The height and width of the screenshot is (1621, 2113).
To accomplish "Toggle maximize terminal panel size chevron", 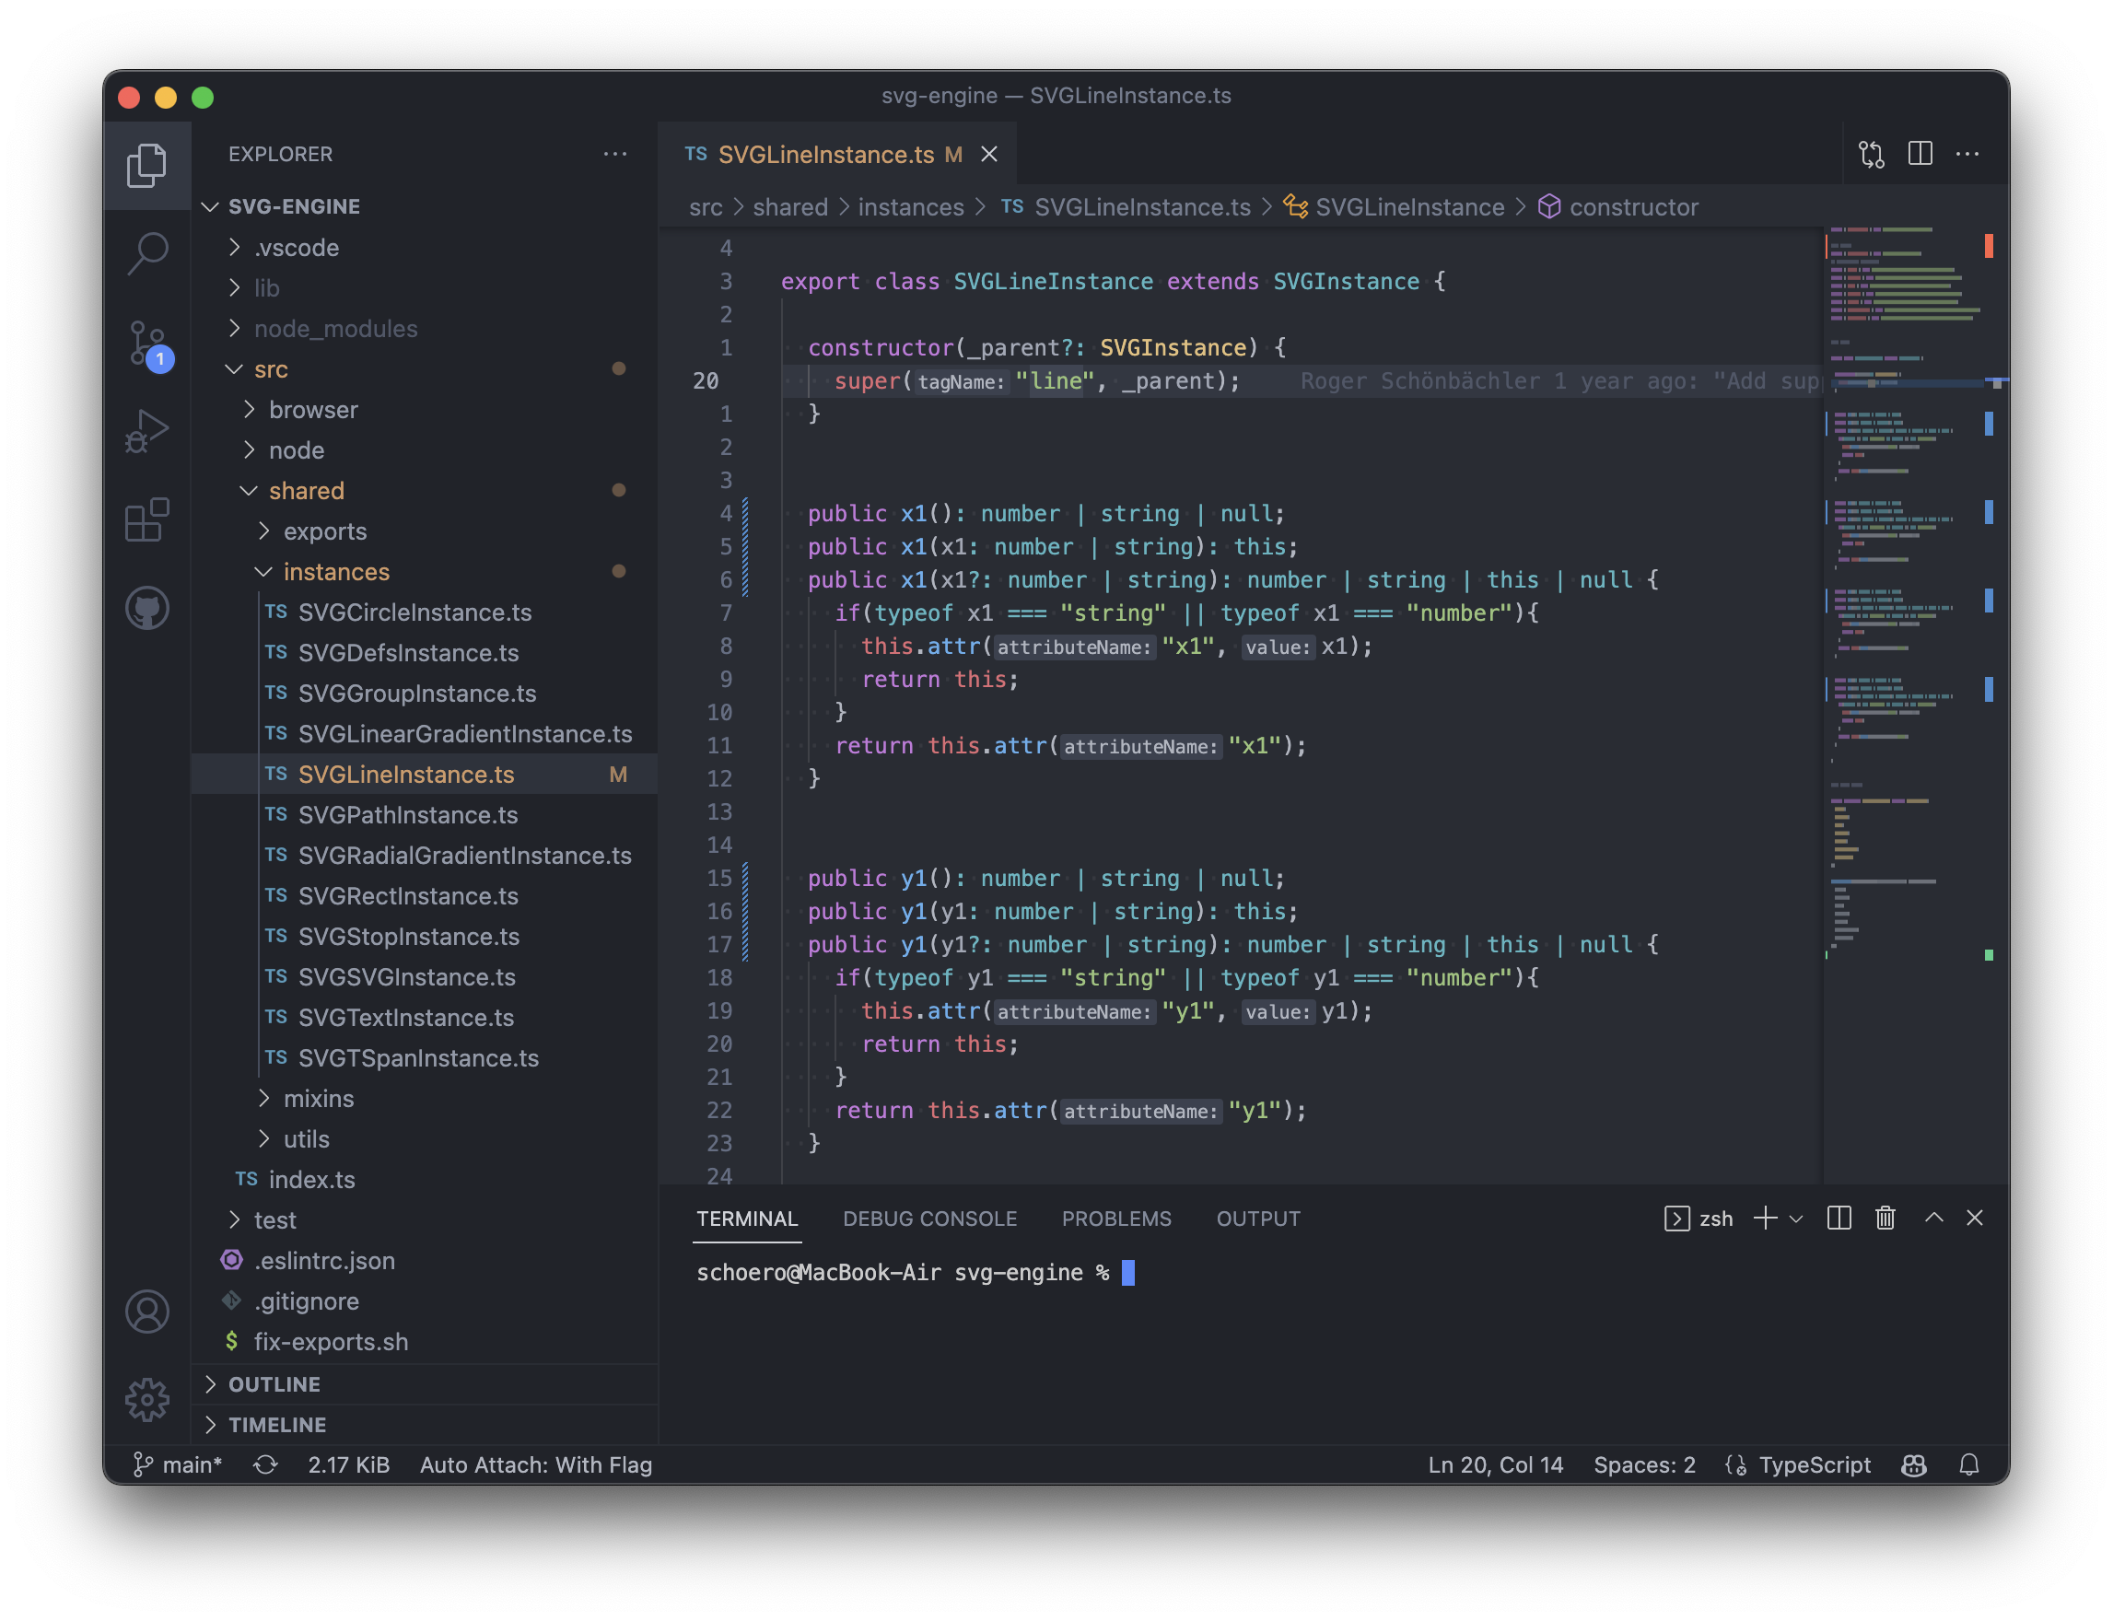I will 1933,1219.
